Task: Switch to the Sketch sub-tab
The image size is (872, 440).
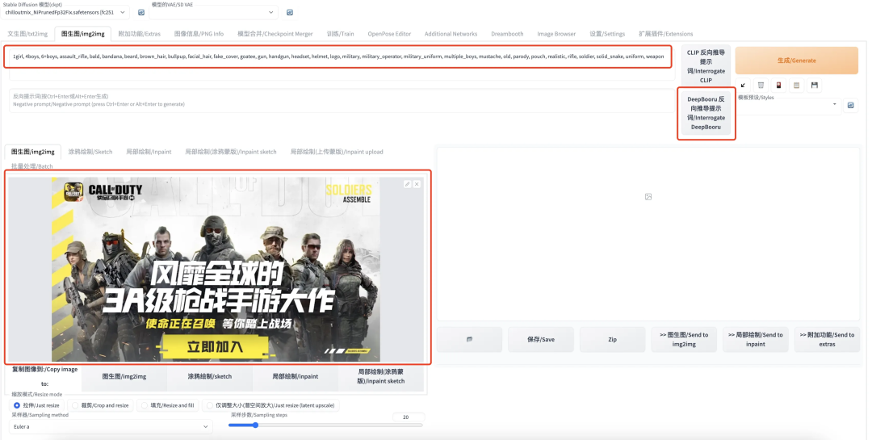Action: (90, 151)
